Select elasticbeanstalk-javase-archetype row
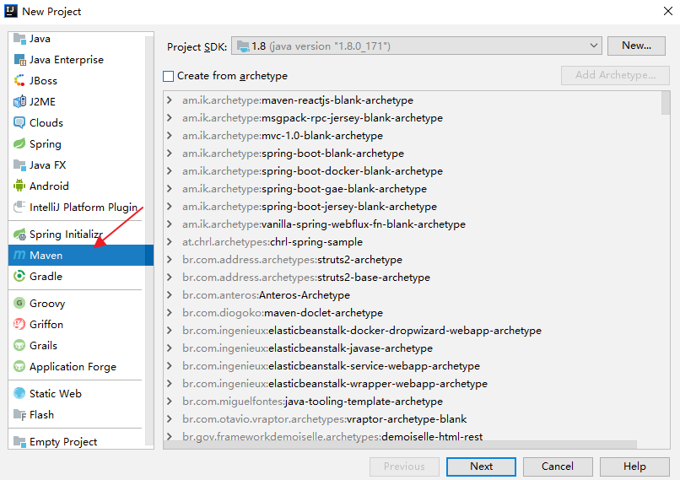680x480 pixels. pos(307,348)
